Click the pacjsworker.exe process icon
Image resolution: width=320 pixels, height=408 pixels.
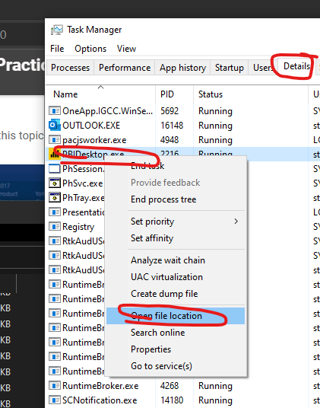[55, 140]
